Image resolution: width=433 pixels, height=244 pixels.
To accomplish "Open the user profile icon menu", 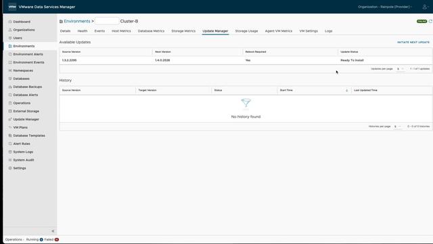I will pyautogui.click(x=425, y=7).
